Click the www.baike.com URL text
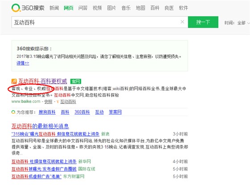250x185 pixels. tap(26, 101)
